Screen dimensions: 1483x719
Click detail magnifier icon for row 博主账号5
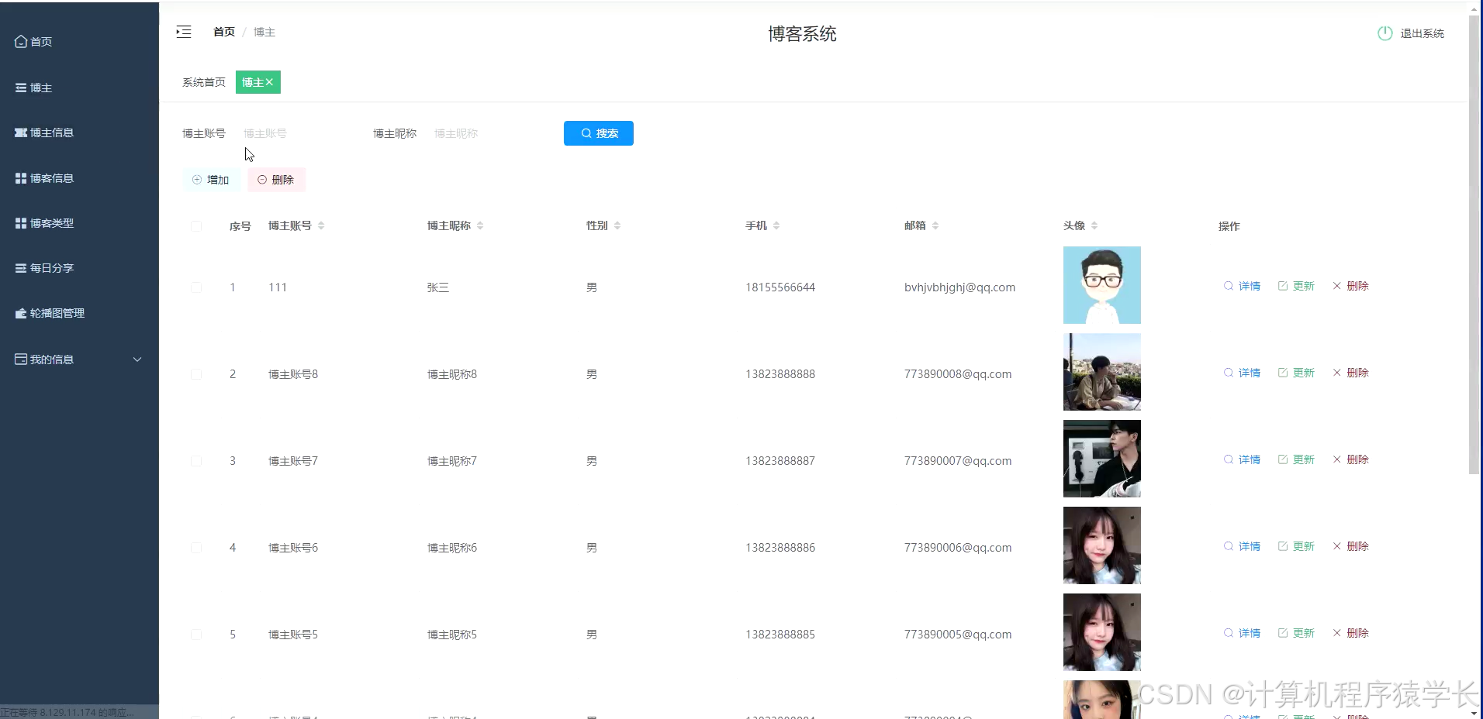click(1229, 633)
